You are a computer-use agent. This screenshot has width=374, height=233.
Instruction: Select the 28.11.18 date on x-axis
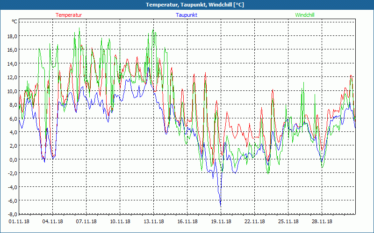pos(322,222)
